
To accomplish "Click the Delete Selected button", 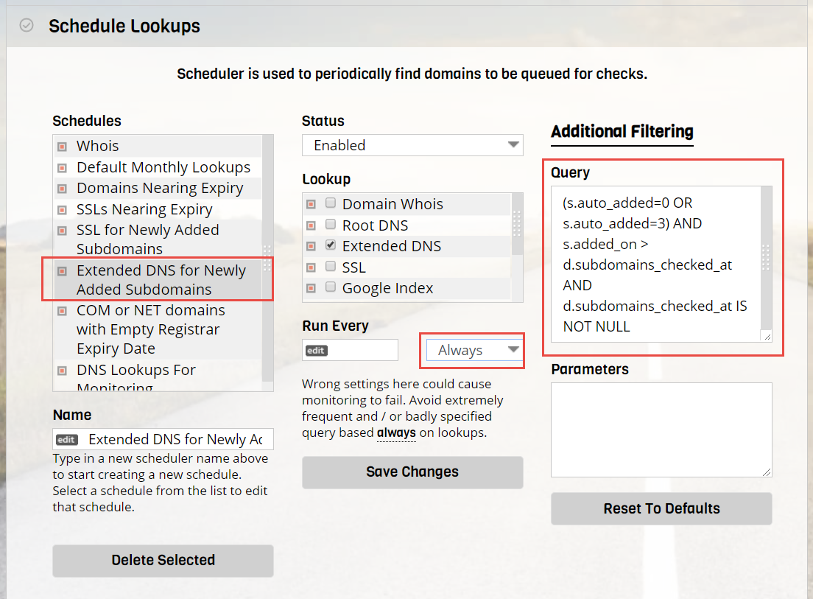I will 163,561.
